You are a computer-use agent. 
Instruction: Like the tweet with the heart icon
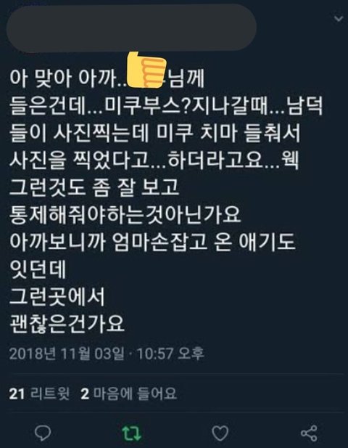(x=220, y=433)
